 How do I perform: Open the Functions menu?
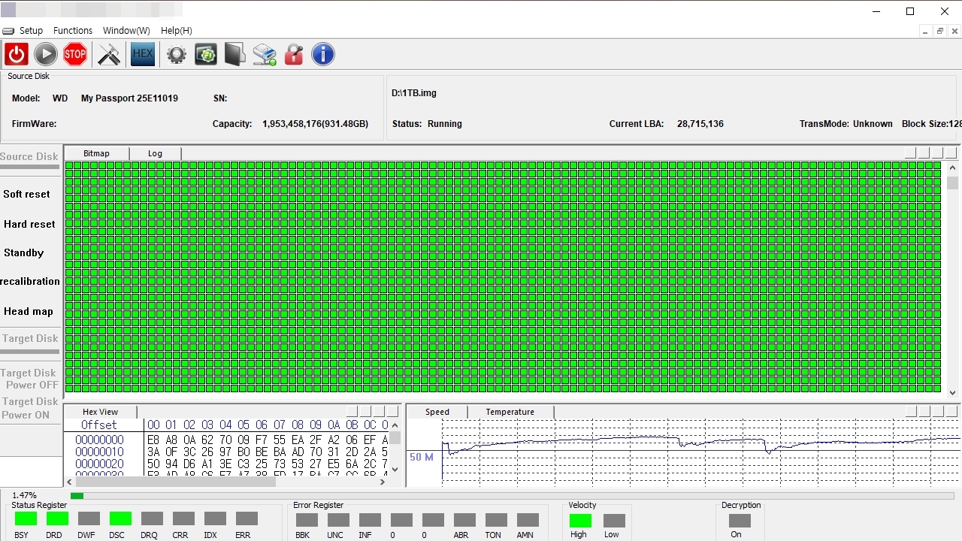pos(73,31)
